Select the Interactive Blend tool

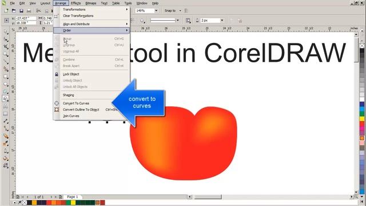(x=6, y=136)
